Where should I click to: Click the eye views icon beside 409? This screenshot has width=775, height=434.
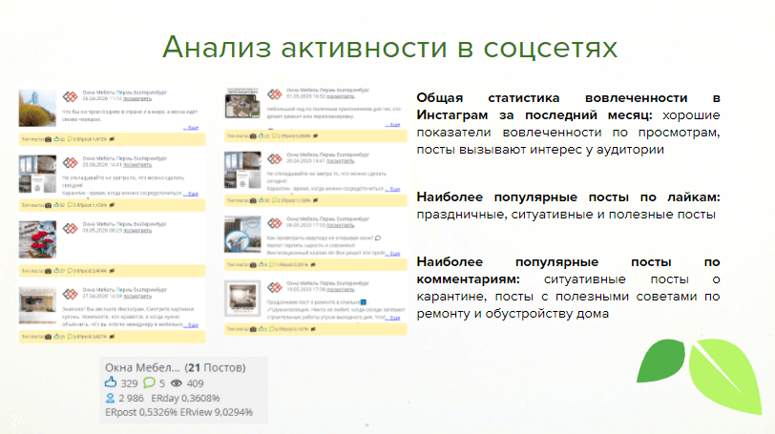tap(177, 383)
